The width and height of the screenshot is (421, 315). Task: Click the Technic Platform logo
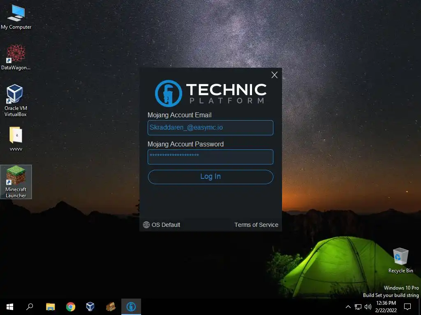pyautogui.click(x=211, y=93)
